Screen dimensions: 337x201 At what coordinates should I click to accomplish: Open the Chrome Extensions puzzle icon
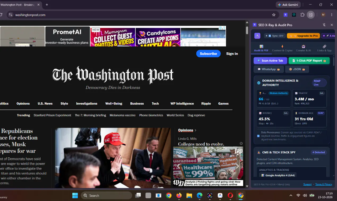click(x=302, y=15)
